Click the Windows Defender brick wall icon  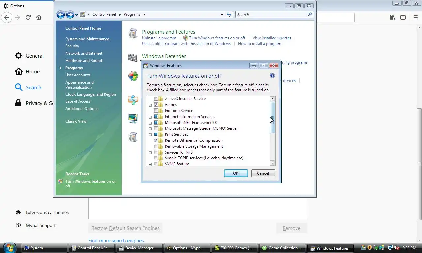133,58
